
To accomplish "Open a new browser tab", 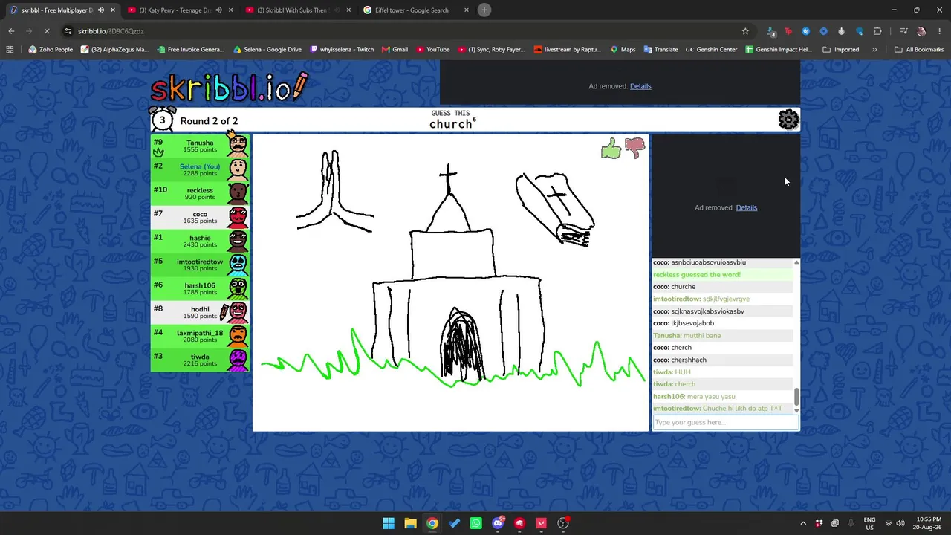I will point(484,10).
